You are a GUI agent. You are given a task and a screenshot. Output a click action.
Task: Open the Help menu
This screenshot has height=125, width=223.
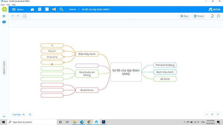tap(14, 5)
